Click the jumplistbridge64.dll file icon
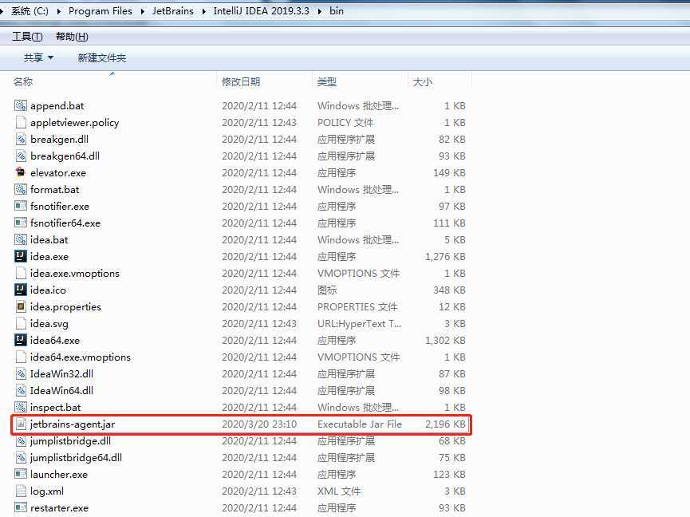Screen dimensions: 690x517 point(21,457)
